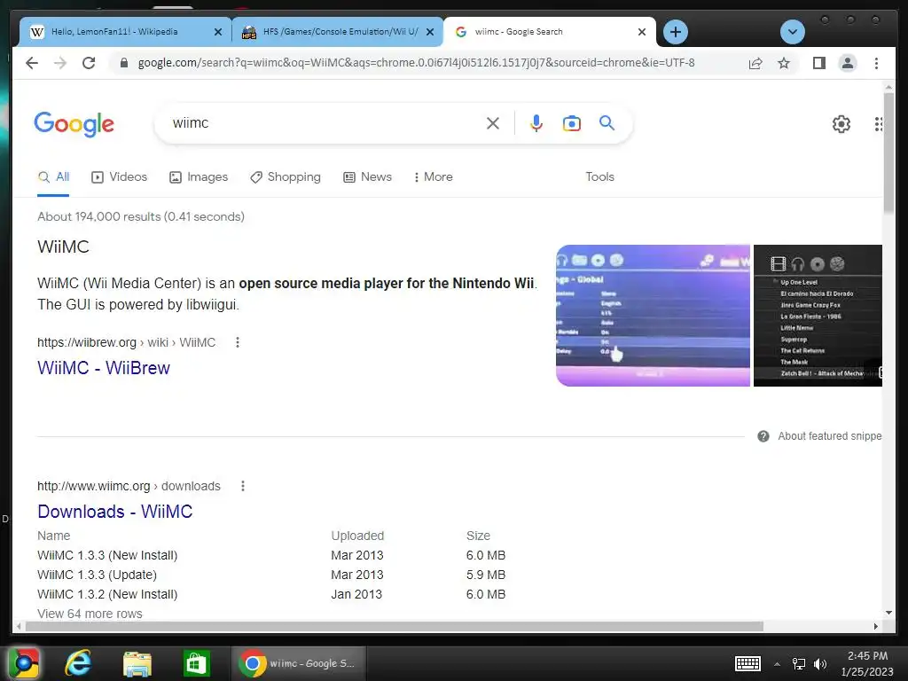This screenshot has height=681, width=908.
Task: Open a new tab with plus button
Action: 675,32
